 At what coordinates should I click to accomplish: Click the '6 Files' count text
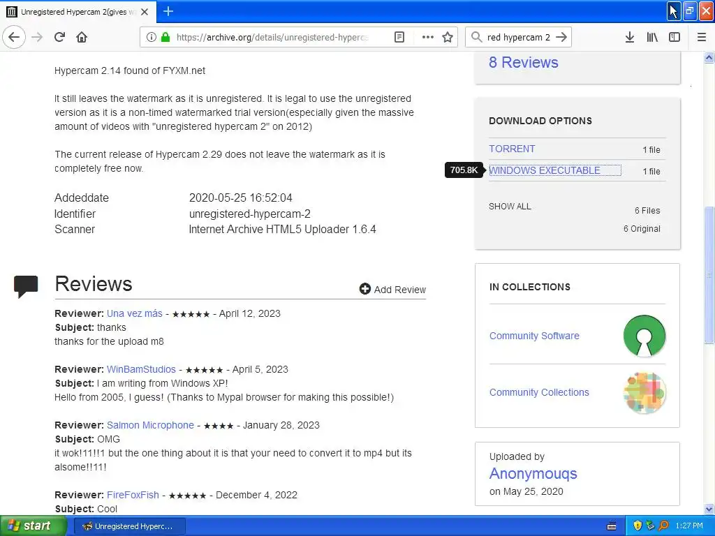(647, 211)
